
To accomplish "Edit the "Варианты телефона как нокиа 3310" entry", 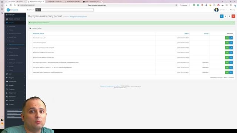I will pyautogui.click(x=231, y=52).
